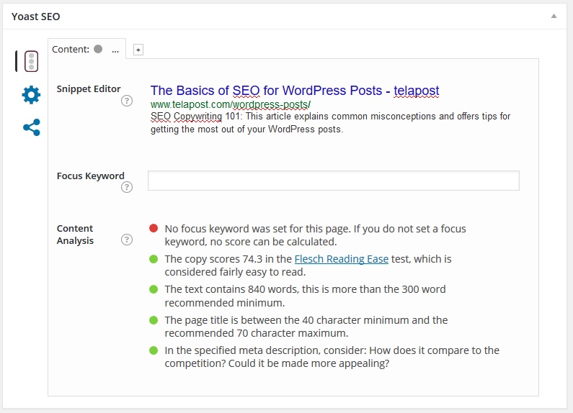Click the green bullet for meta description result
573x413 pixels.
154,350
